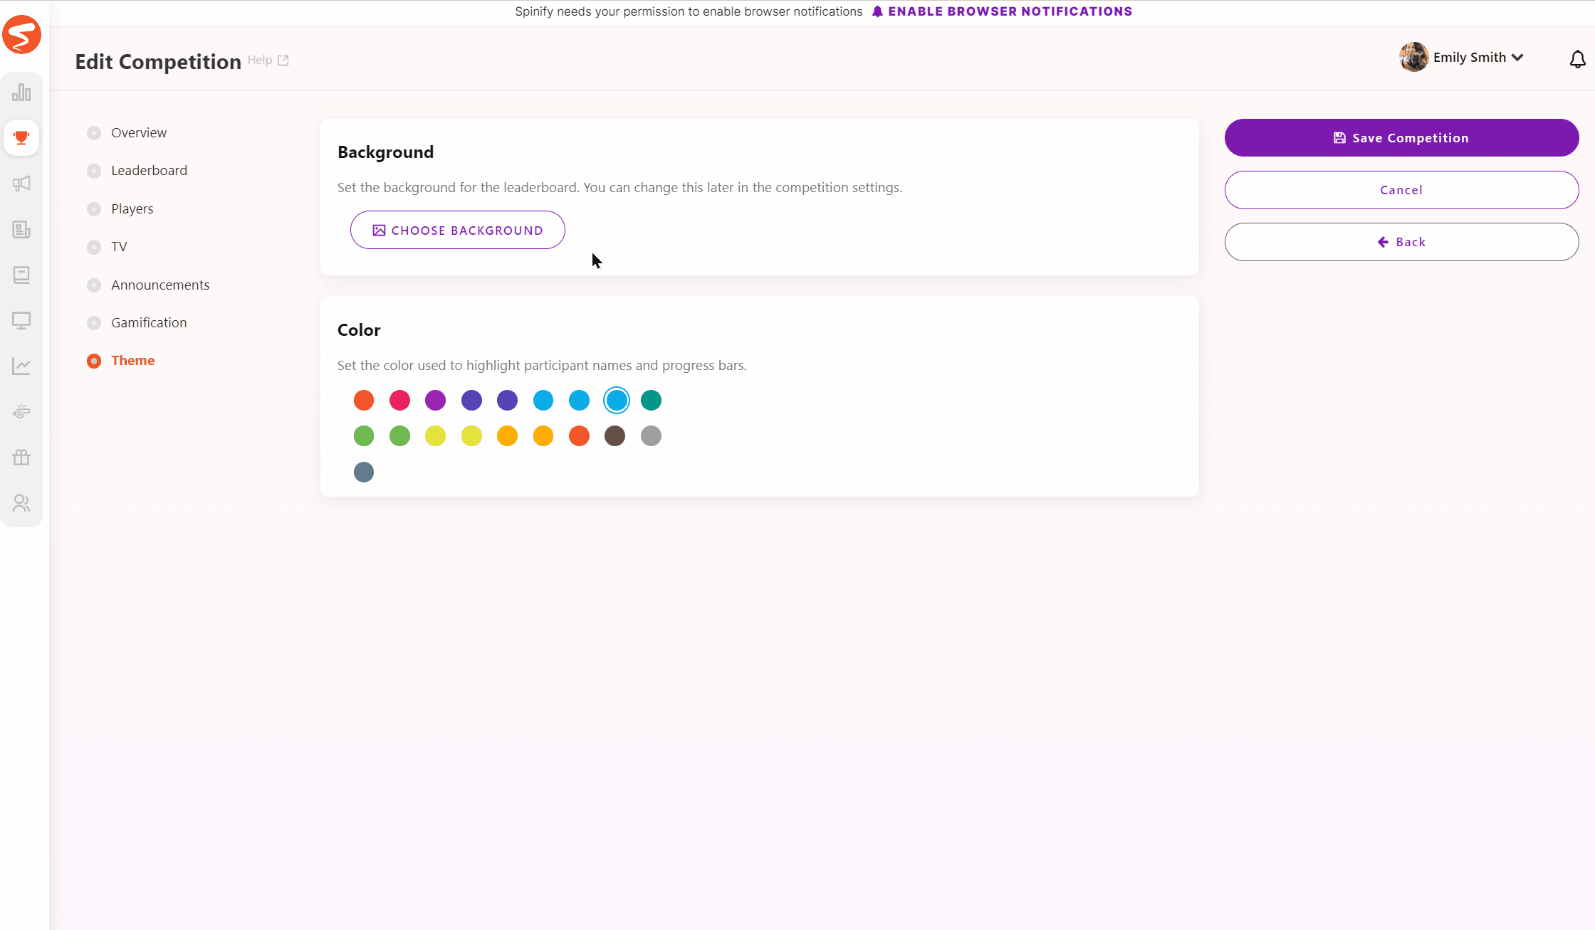Click the Spinify logo icon top left
The height and width of the screenshot is (930, 1595).
click(22, 34)
